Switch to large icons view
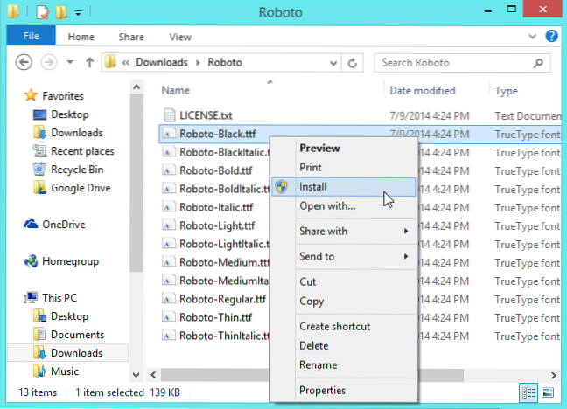Screen dimensions: 567x409 (x=548, y=392)
